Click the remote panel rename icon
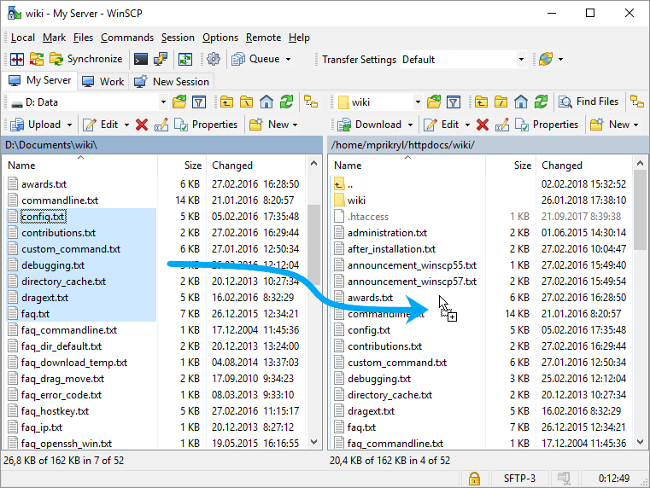This screenshot has height=488, width=650. [x=501, y=125]
